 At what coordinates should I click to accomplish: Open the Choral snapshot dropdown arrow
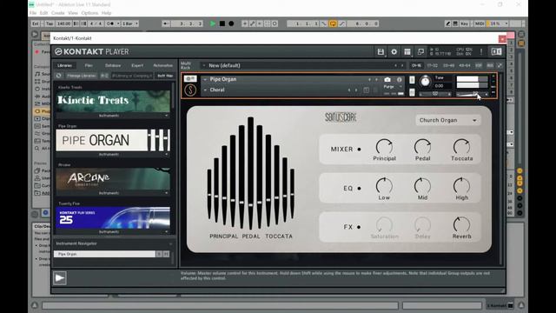click(x=205, y=90)
